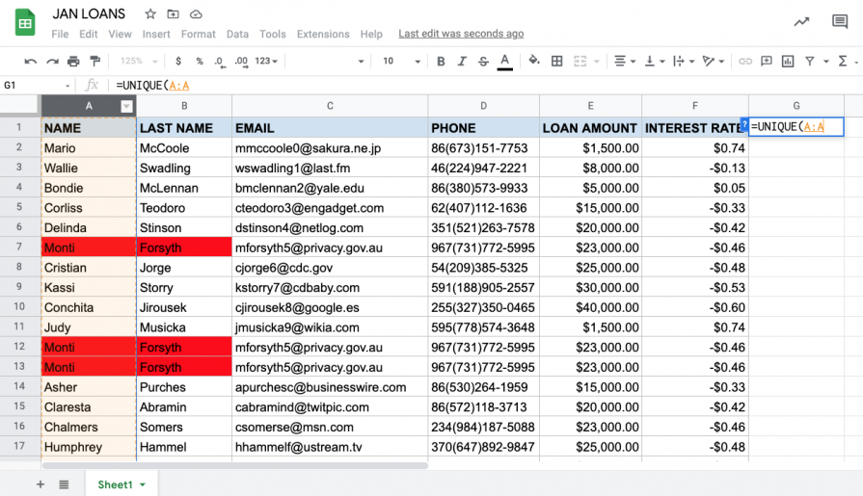
Task: Select column B header
Action: tap(184, 106)
